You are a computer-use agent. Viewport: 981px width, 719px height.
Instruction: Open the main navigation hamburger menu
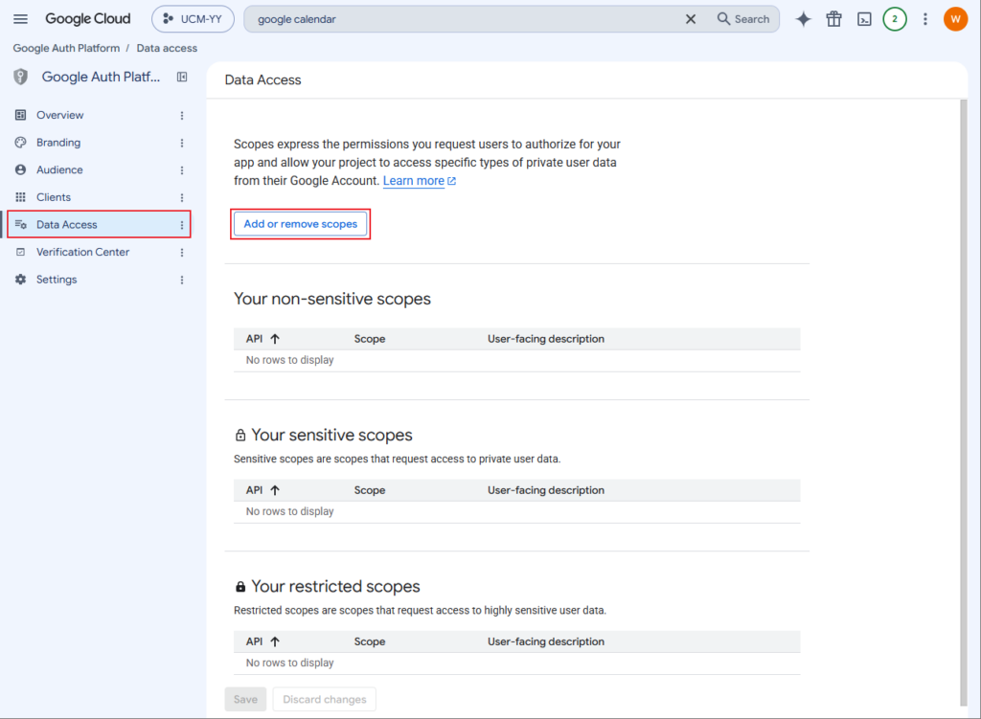[20, 19]
